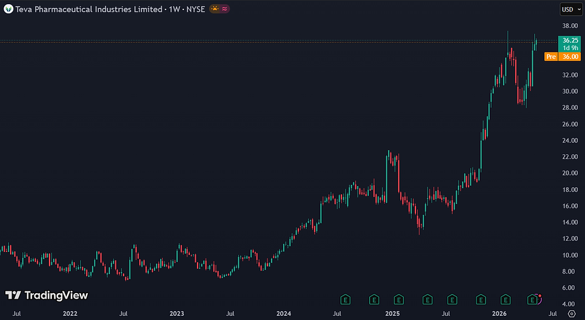This screenshot has height=320, width=585.
Task: Click the latest earnings marker with red dot
Action: click(x=532, y=299)
